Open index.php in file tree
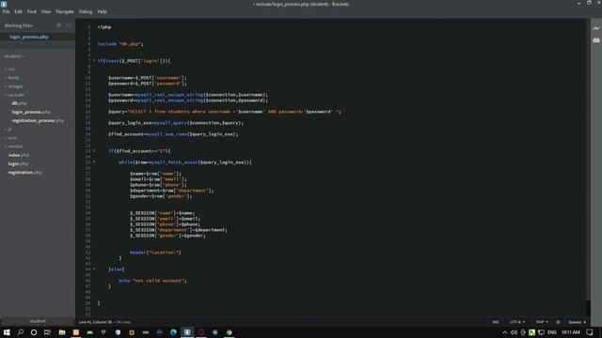The width and height of the screenshot is (602, 338). [19, 155]
